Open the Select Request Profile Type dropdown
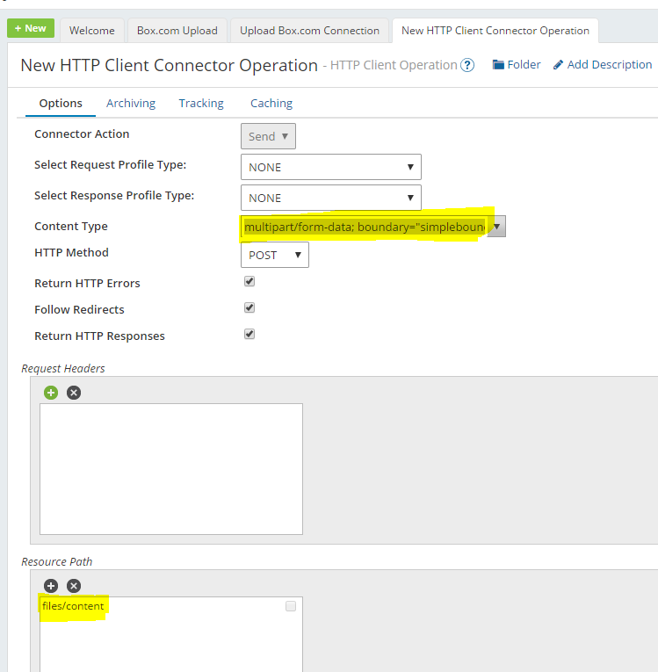The height and width of the screenshot is (672, 658). click(331, 167)
